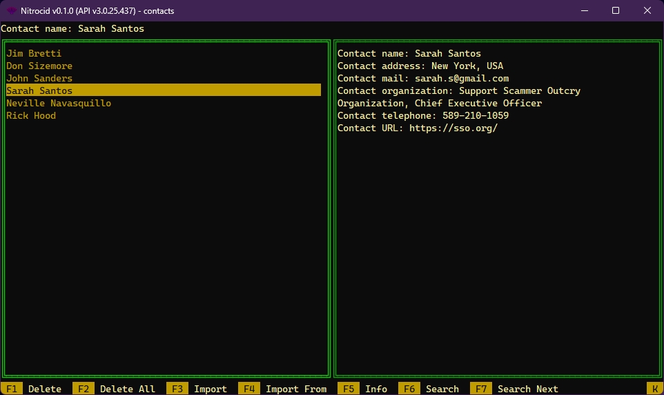Click the sarah.s@gmail.com mail address
This screenshot has width=664, height=395.
(x=461, y=78)
